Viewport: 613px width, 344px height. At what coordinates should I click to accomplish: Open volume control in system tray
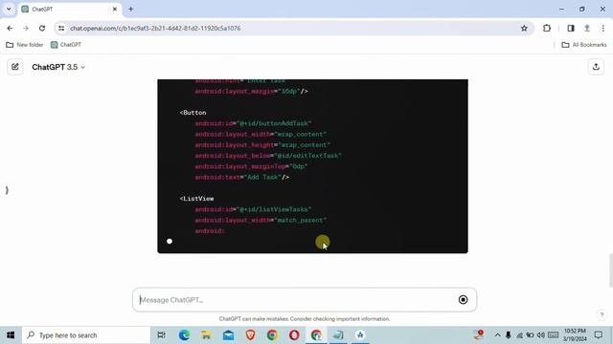tap(540, 335)
